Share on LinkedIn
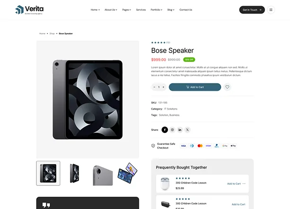 [180, 130]
